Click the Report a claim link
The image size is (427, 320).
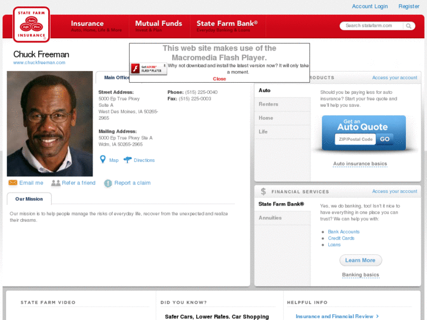pyautogui.click(x=132, y=183)
